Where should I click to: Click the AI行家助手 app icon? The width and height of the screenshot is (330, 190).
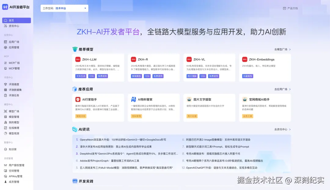click(x=78, y=99)
